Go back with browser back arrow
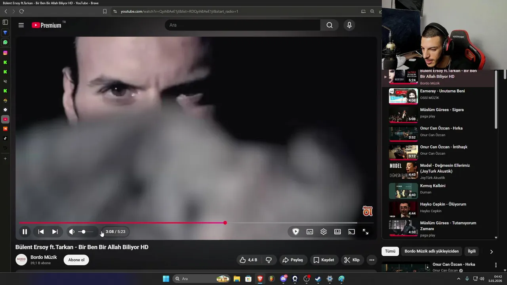The height and width of the screenshot is (285, 507). pyautogui.click(x=6, y=11)
